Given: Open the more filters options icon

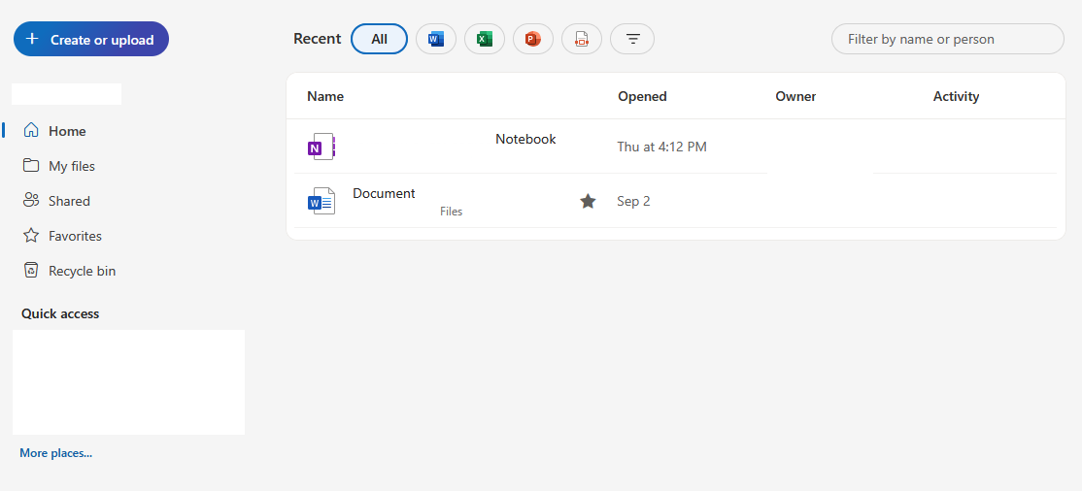Looking at the screenshot, I should pos(632,39).
